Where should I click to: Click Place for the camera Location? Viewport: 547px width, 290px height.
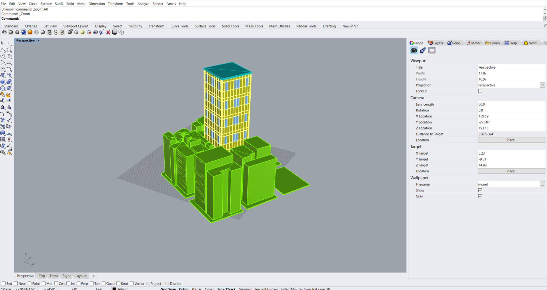pyautogui.click(x=511, y=140)
